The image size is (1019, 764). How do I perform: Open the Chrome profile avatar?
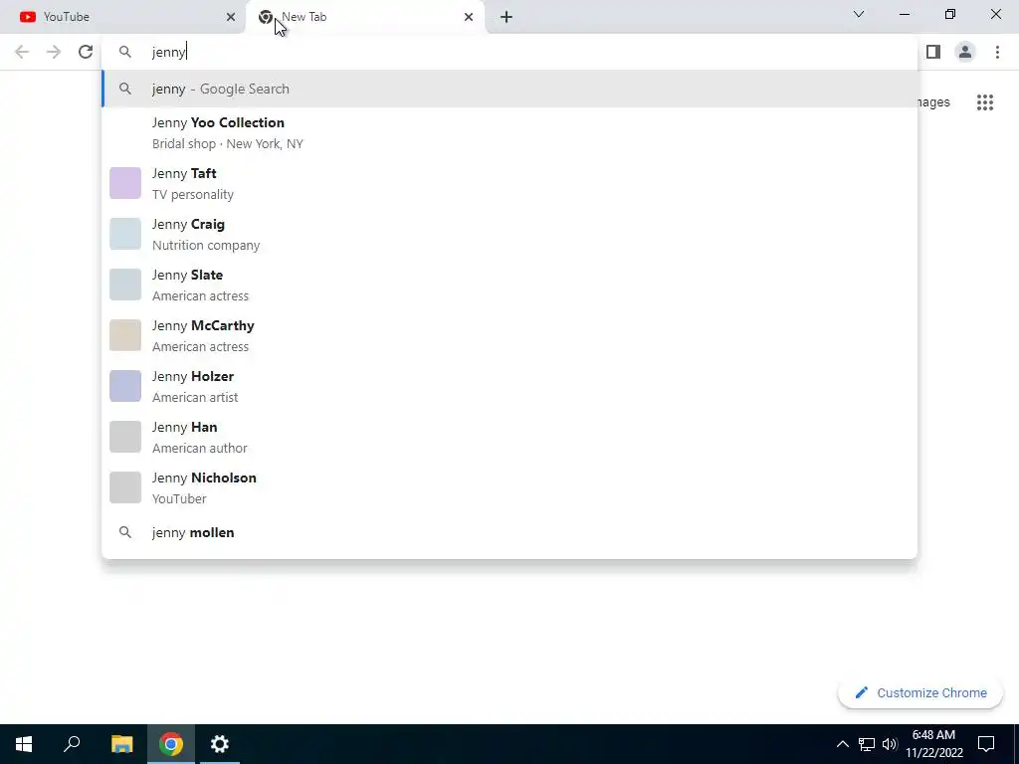[965, 52]
